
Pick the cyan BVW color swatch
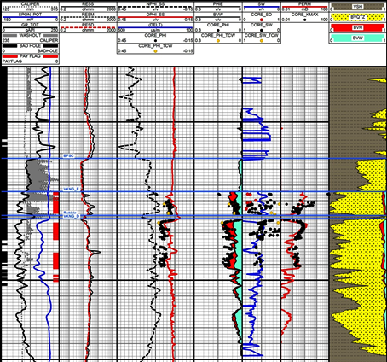click(357, 38)
